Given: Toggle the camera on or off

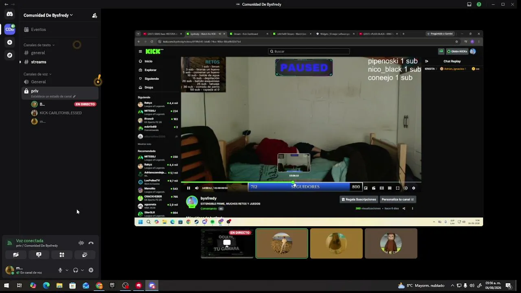Looking at the screenshot, I should 16,255.
